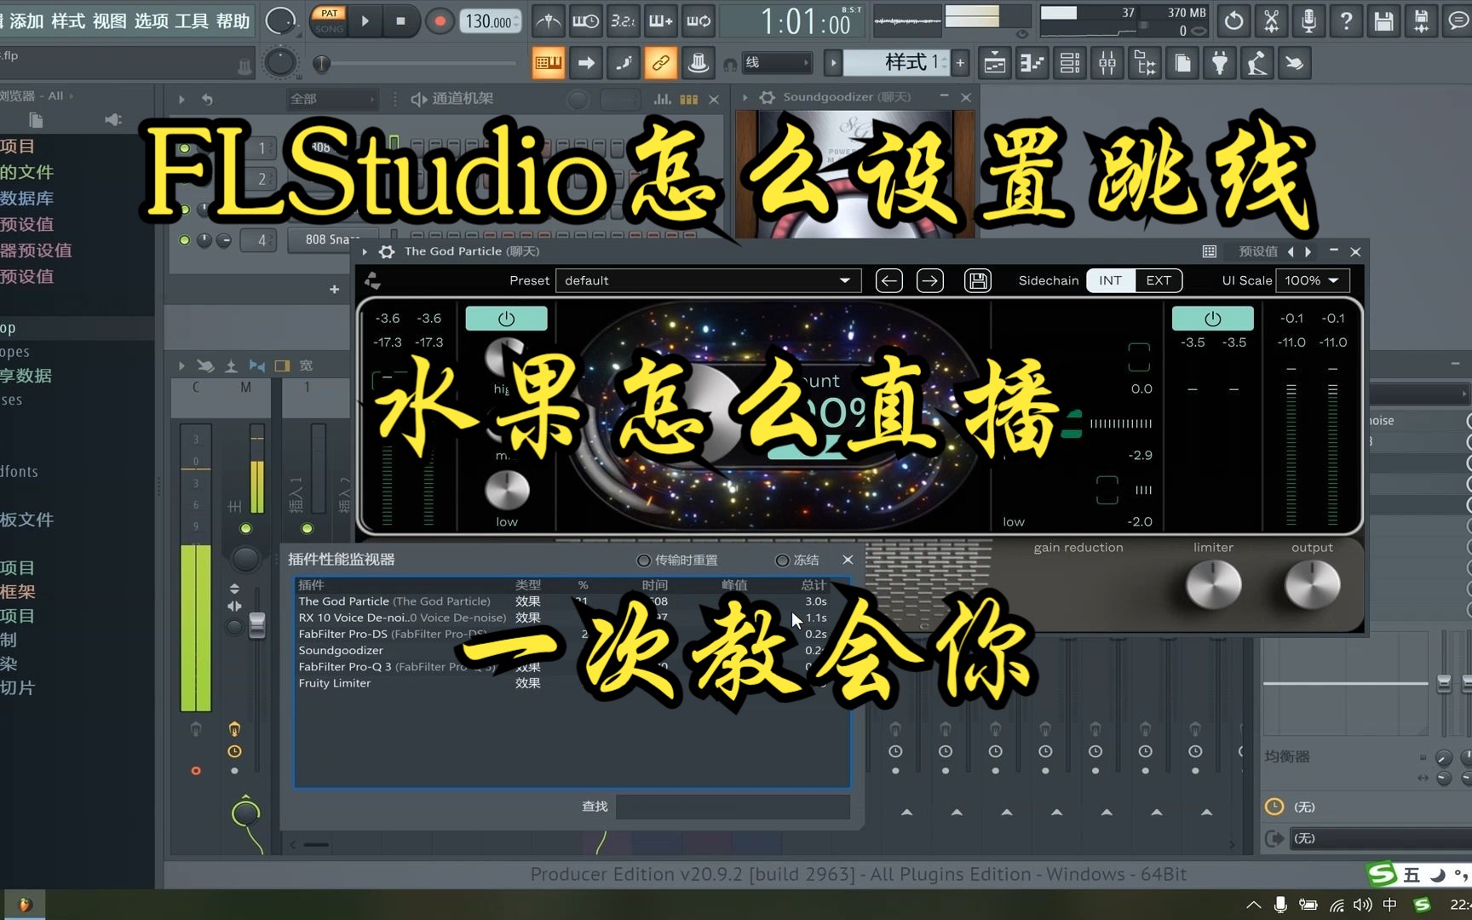Open the 视图 menu
Image resolution: width=1472 pixels, height=920 pixels.
[109, 20]
